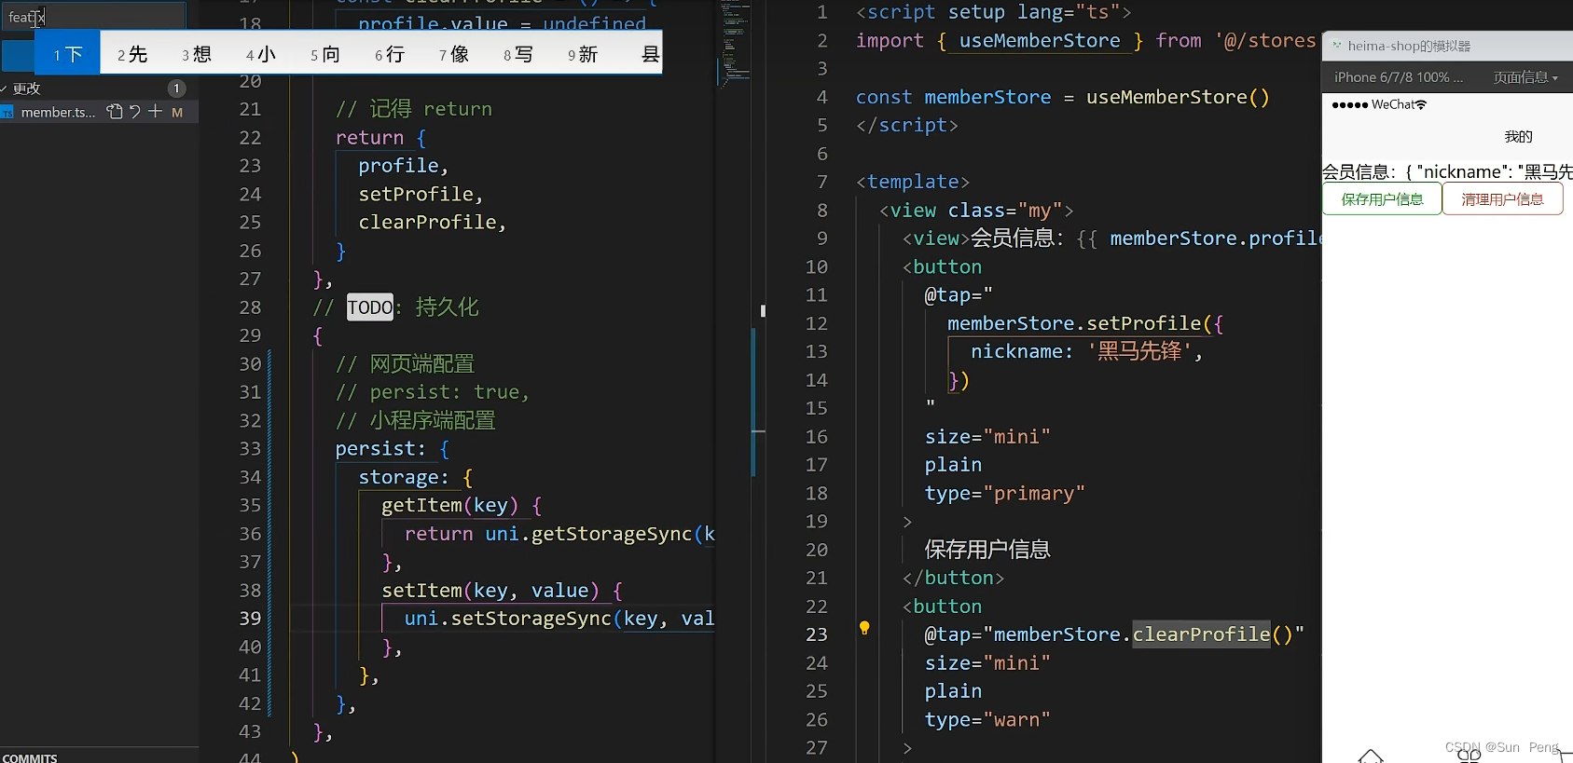Viewport: 1573px width, 763px height.
Task: Click 会员信息 nickname text in simulator
Action: [1447, 171]
